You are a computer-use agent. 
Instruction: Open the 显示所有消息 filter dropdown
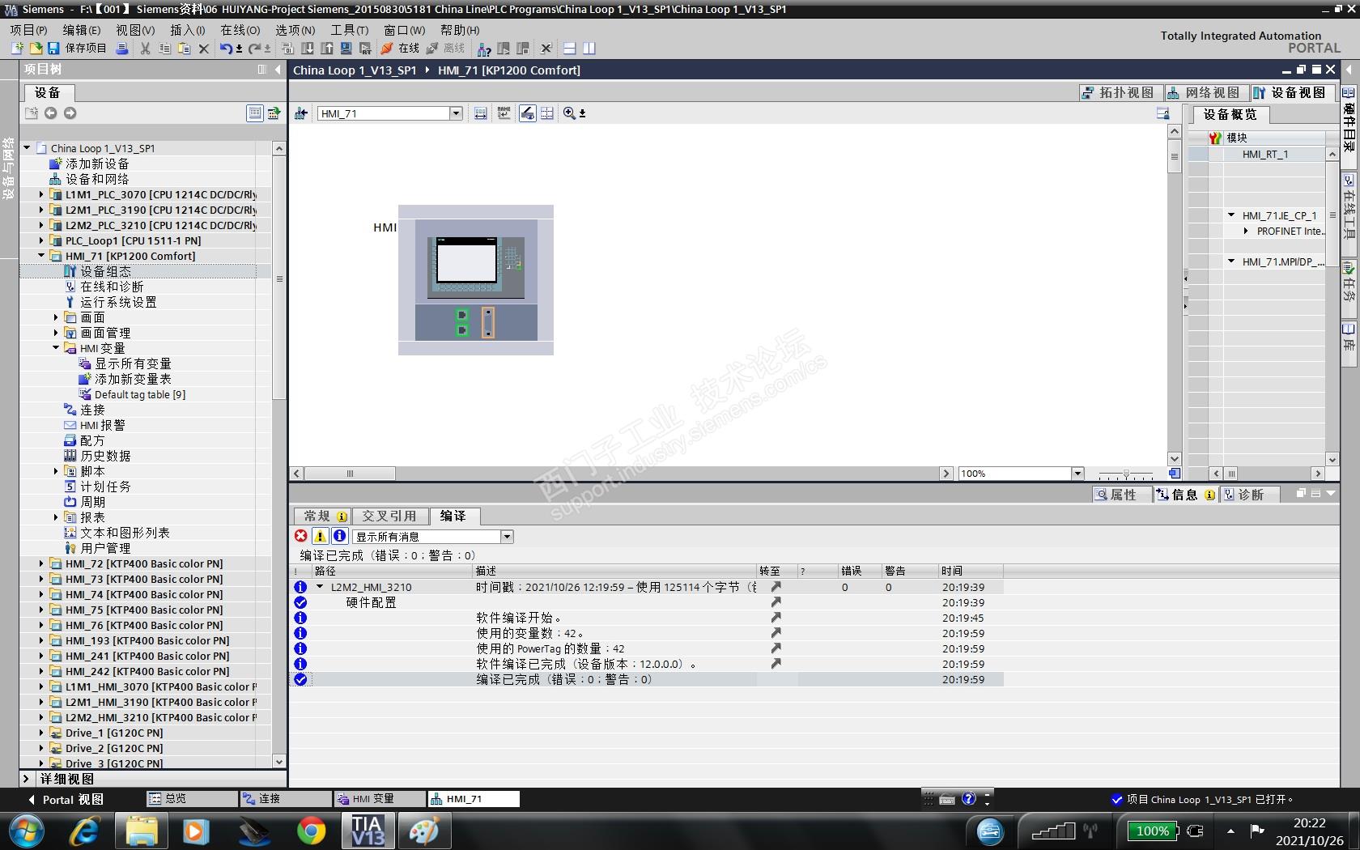(x=507, y=537)
